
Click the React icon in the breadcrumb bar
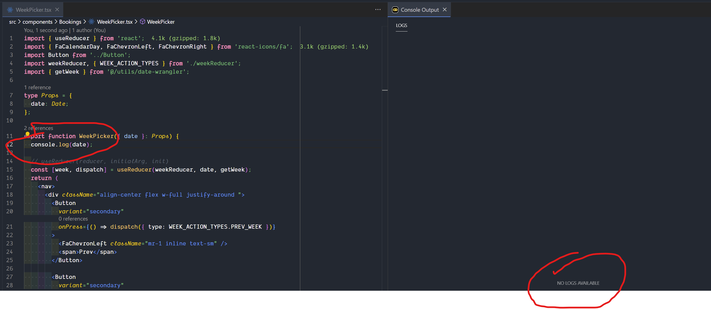click(x=91, y=21)
